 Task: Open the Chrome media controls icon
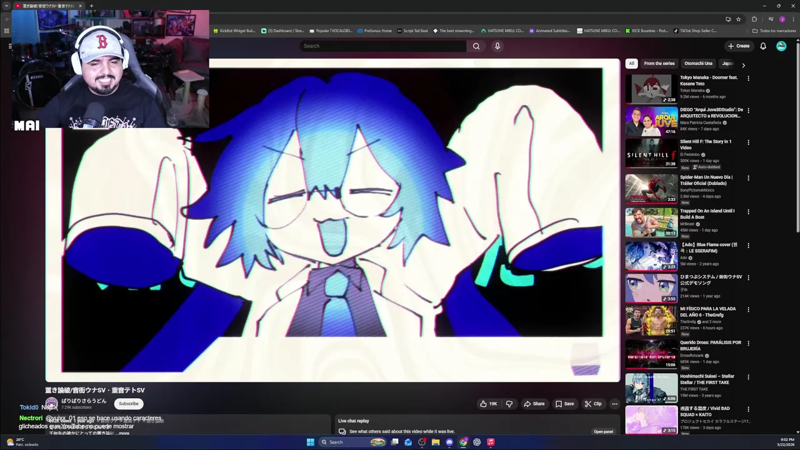[x=771, y=19]
